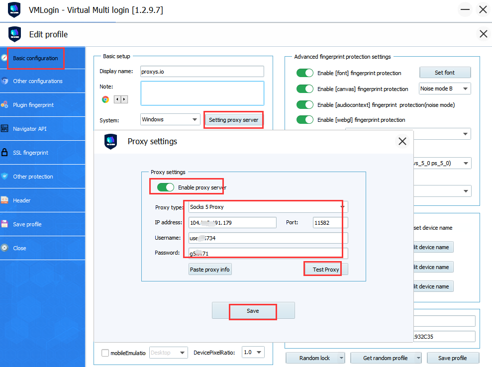Click the Chrome browser icon under Note
492x367 pixels.
[105, 99]
